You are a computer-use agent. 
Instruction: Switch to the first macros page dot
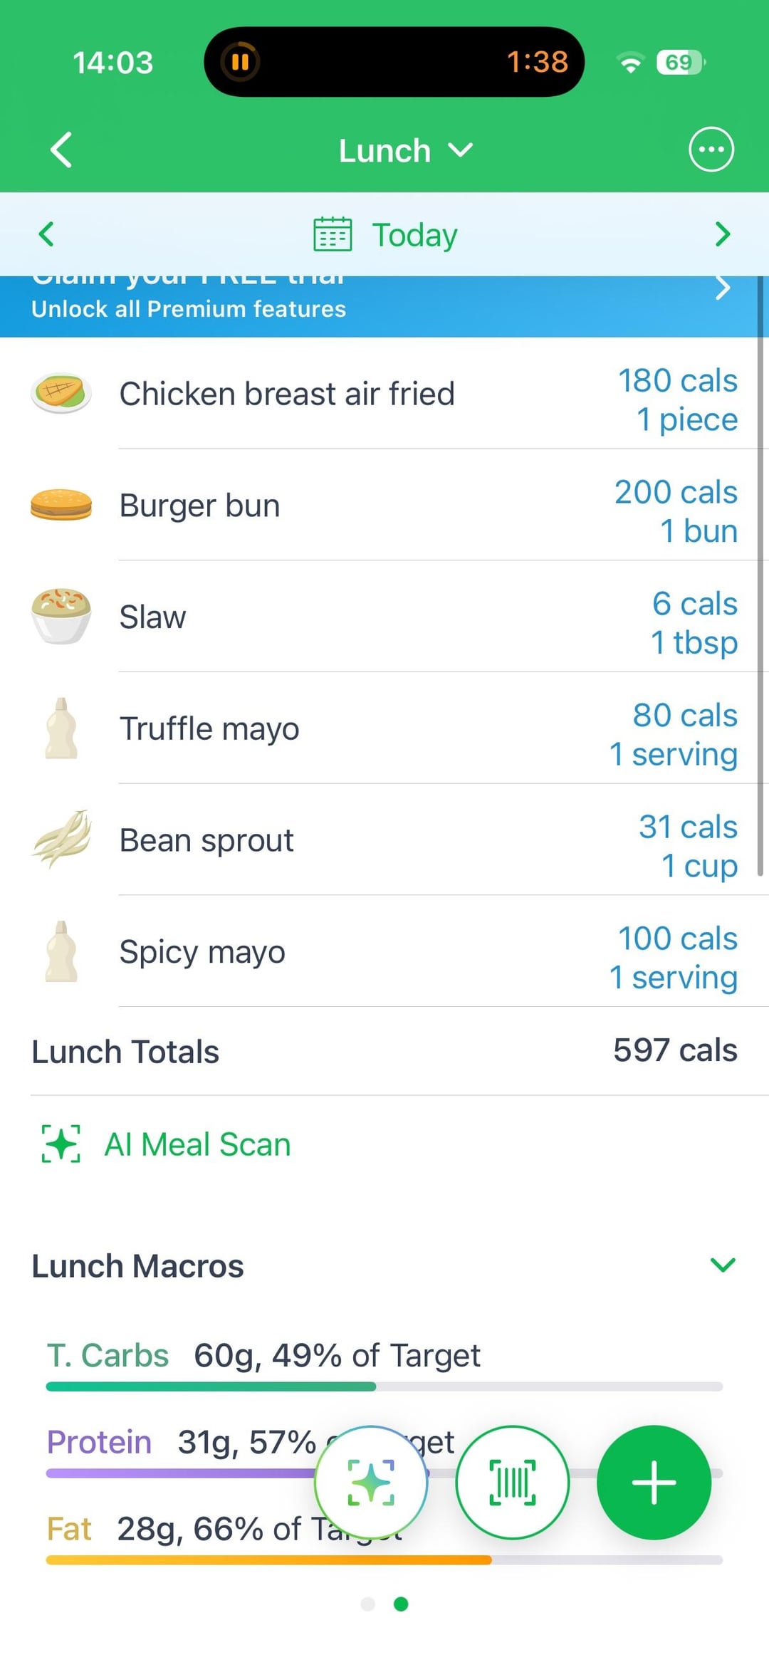[368, 1604]
